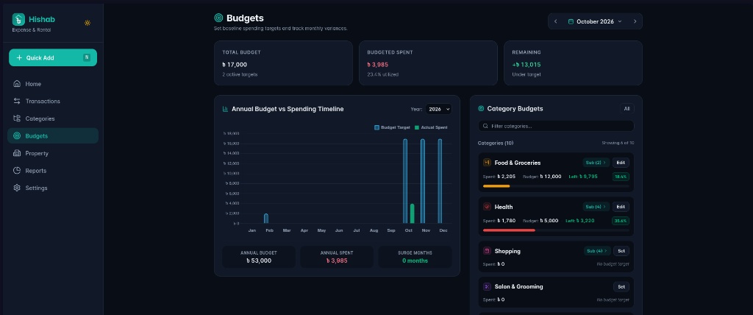Click the target icon beside Budgets heading
Image resolution: width=753 pixels, height=315 pixels.
pos(218,18)
